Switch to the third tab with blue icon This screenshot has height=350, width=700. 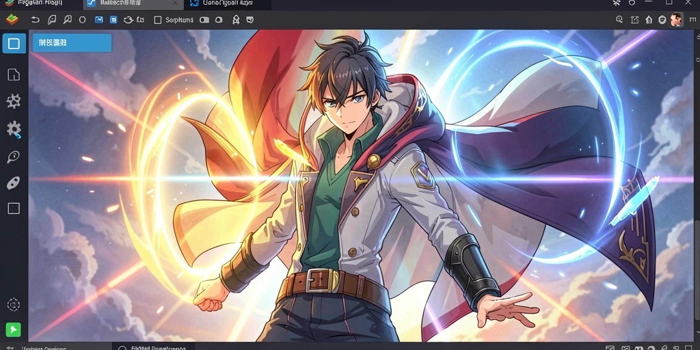tap(221, 3)
